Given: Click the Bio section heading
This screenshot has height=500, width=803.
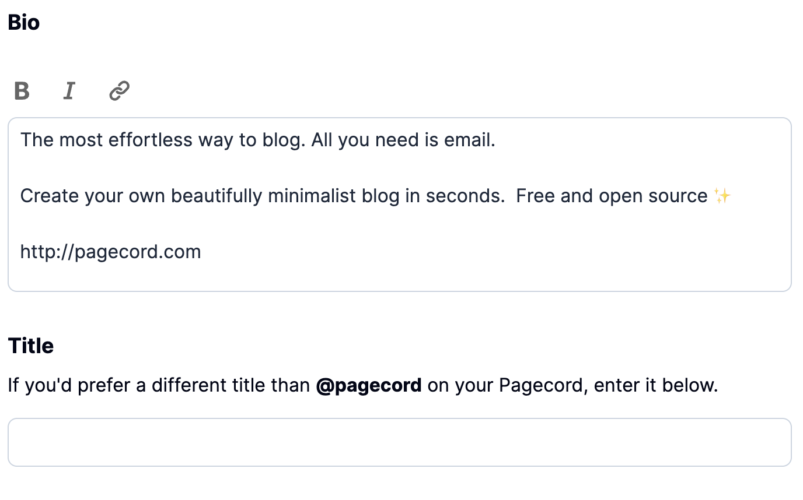Looking at the screenshot, I should pos(24,23).
